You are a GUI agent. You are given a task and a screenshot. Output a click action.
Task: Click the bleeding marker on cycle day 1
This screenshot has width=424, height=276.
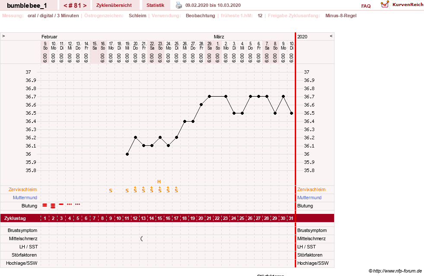pos(45,205)
